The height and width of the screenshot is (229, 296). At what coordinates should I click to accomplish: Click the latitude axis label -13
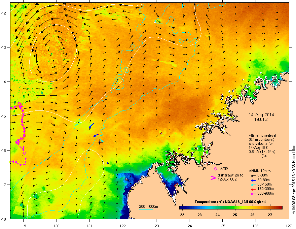tap(3, 47)
